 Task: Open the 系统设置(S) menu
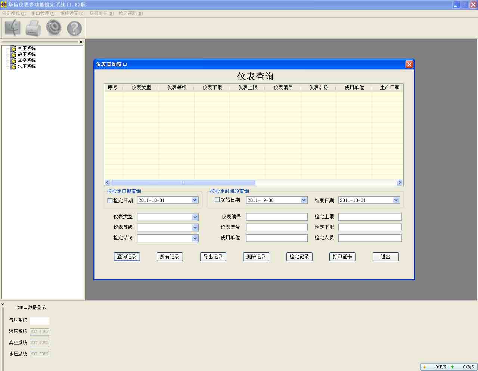[x=72, y=13]
